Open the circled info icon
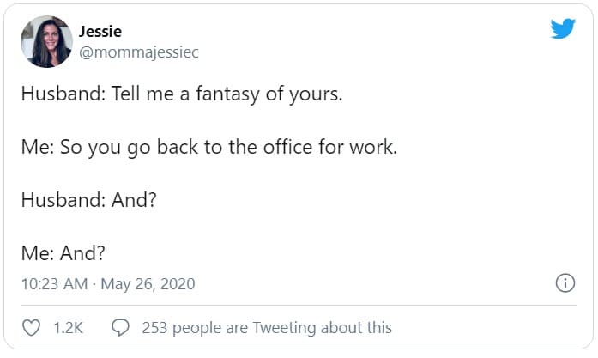The image size is (598, 358). (x=565, y=283)
